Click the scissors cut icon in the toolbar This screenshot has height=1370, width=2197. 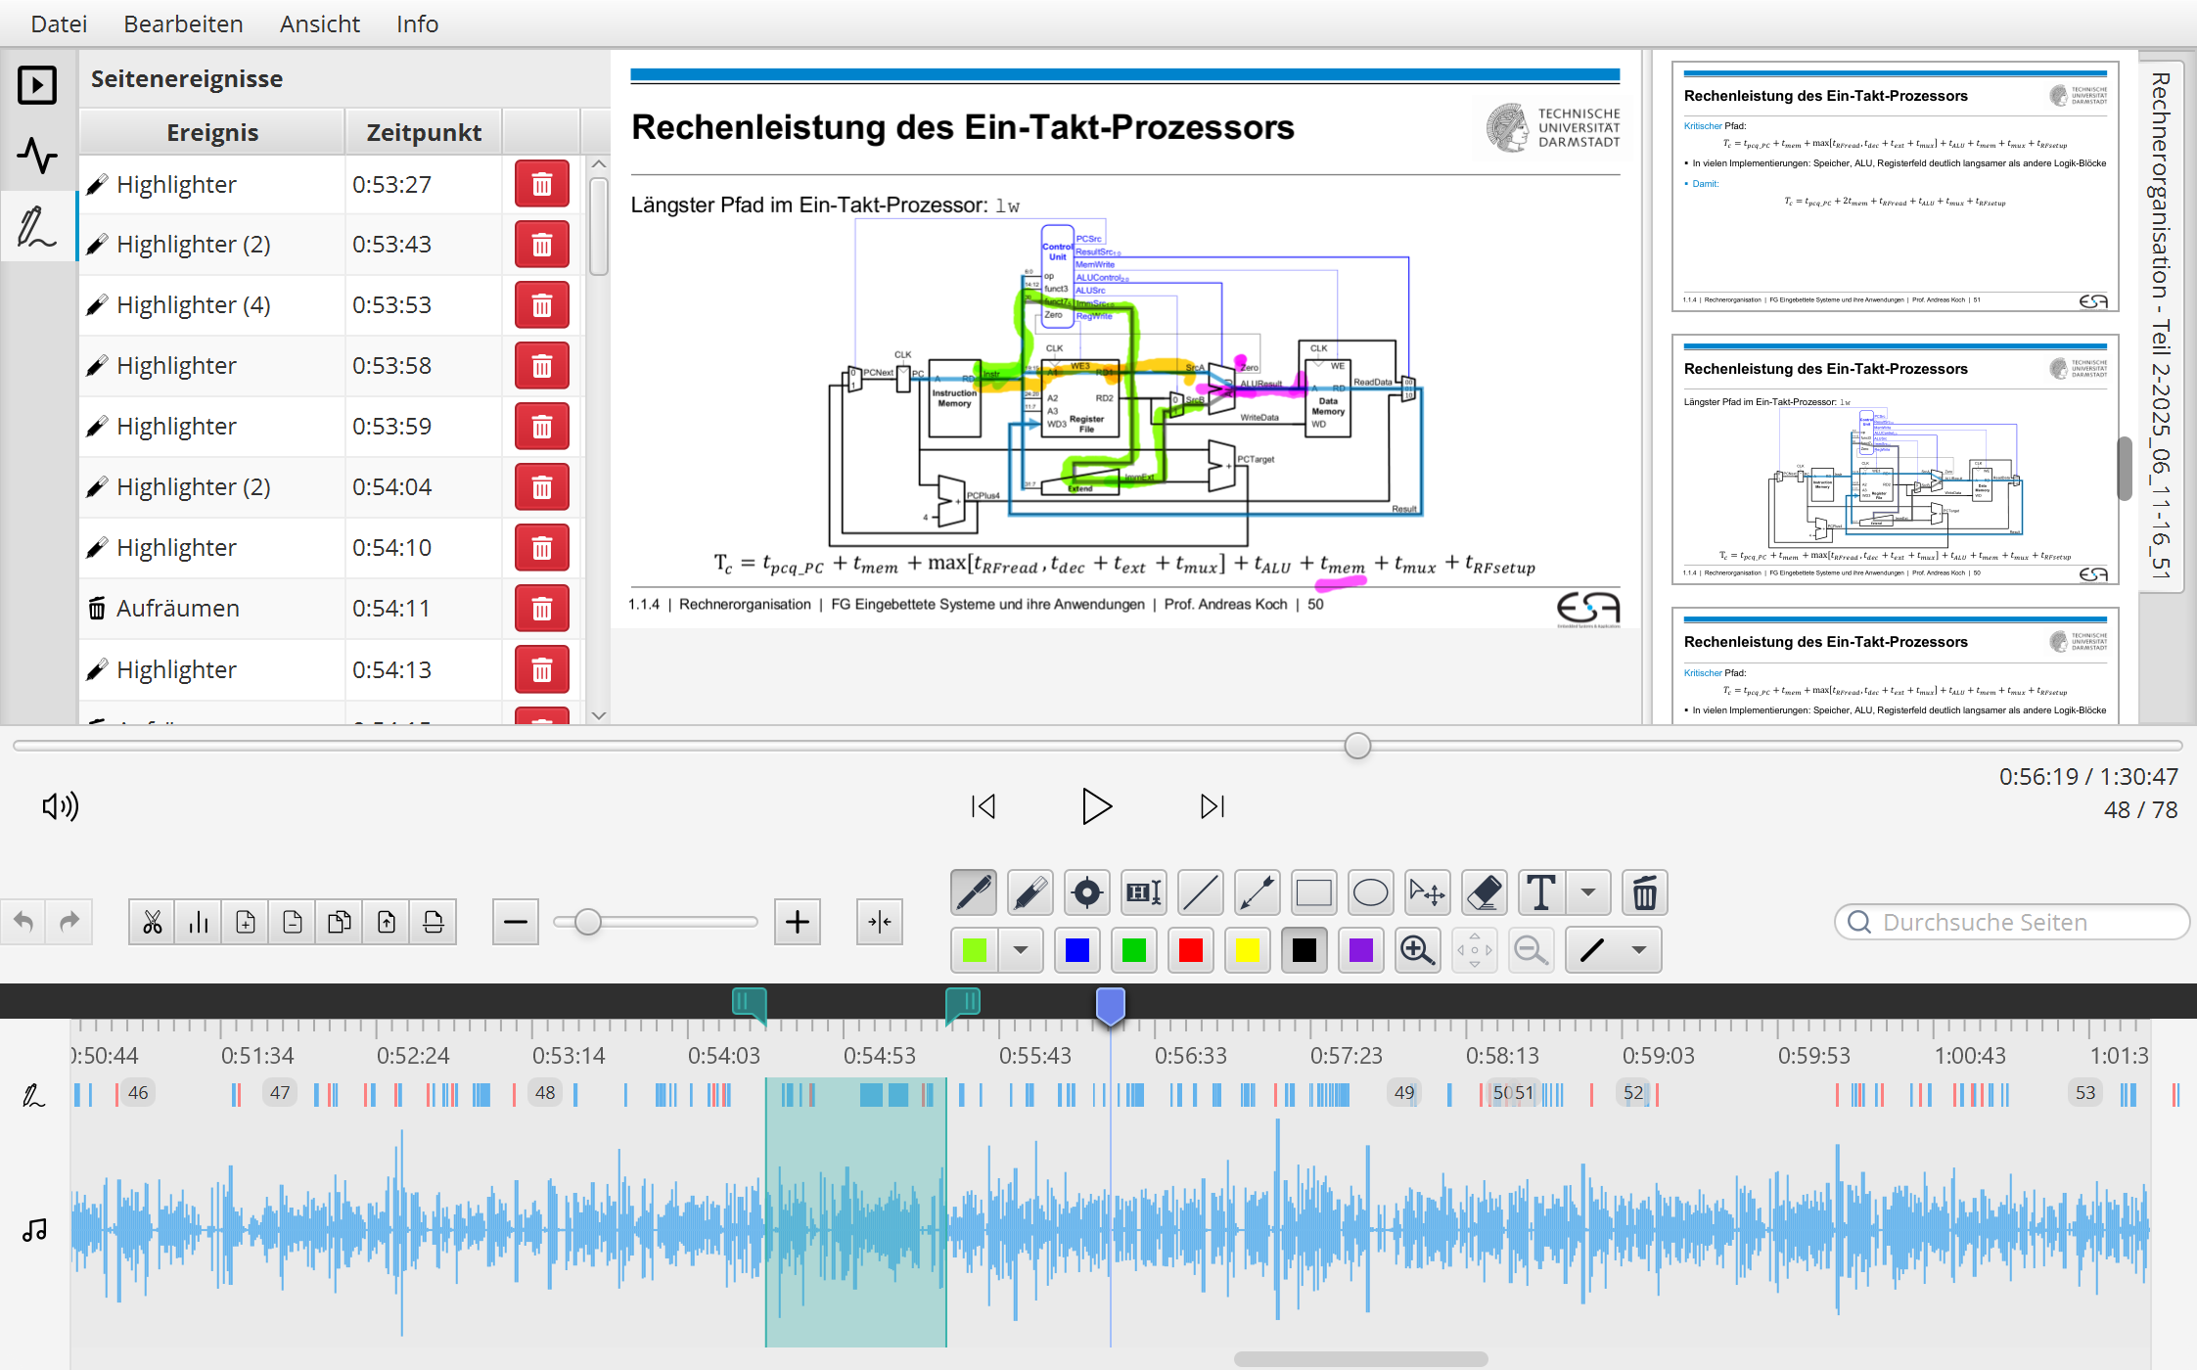pyautogui.click(x=152, y=921)
